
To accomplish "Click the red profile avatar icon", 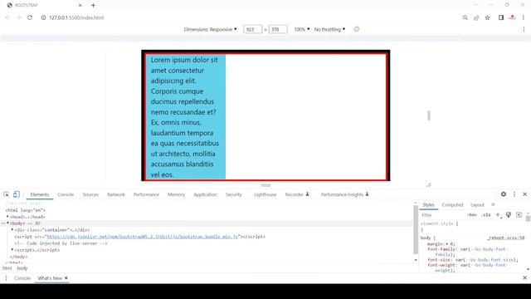I will [x=513, y=17].
